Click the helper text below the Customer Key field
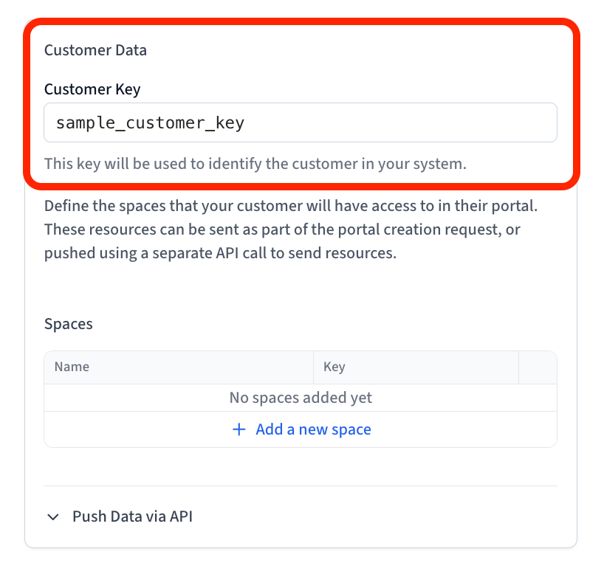604x577 pixels. tap(255, 163)
